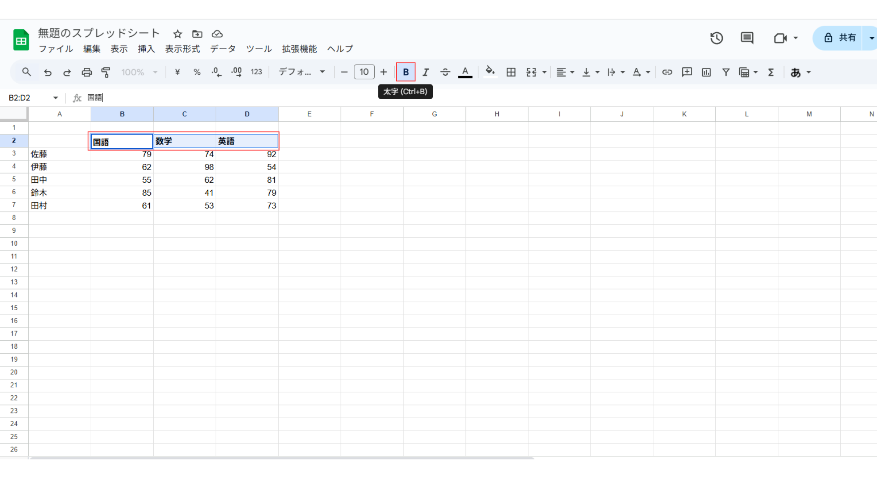Viewport: 877px width, 478px height.
Task: Open the 表示 menu
Action: click(119, 49)
